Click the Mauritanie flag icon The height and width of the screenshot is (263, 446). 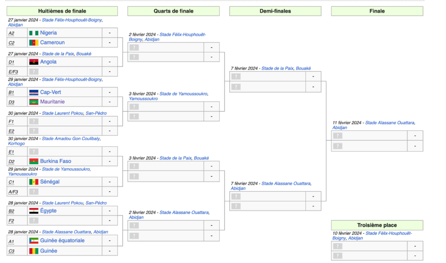[33, 102]
